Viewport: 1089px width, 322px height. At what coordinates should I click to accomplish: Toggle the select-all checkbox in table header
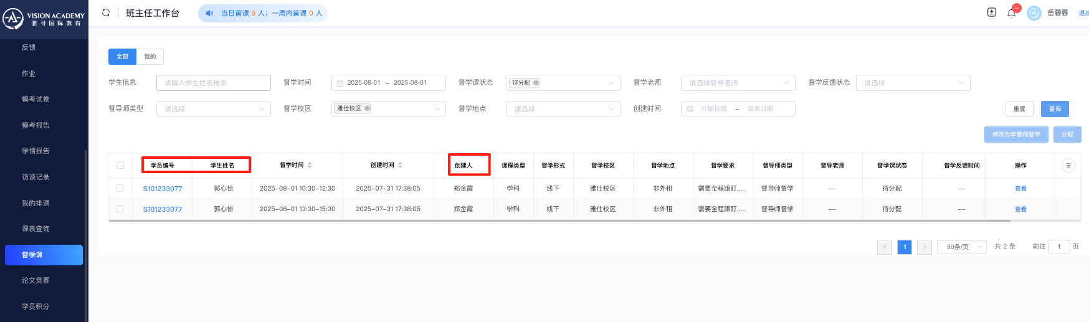click(120, 165)
